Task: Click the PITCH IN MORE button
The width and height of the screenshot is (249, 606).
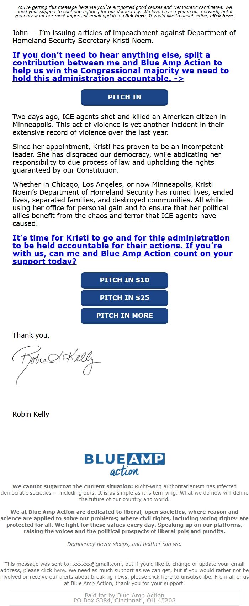Action: tap(124, 316)
